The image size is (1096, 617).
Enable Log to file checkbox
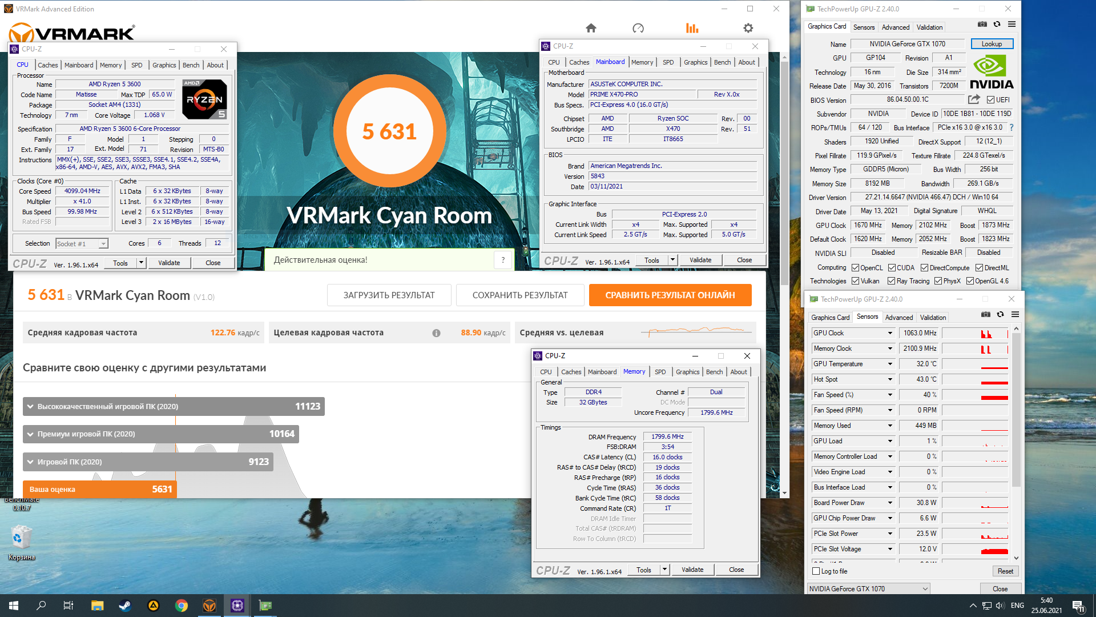(816, 571)
